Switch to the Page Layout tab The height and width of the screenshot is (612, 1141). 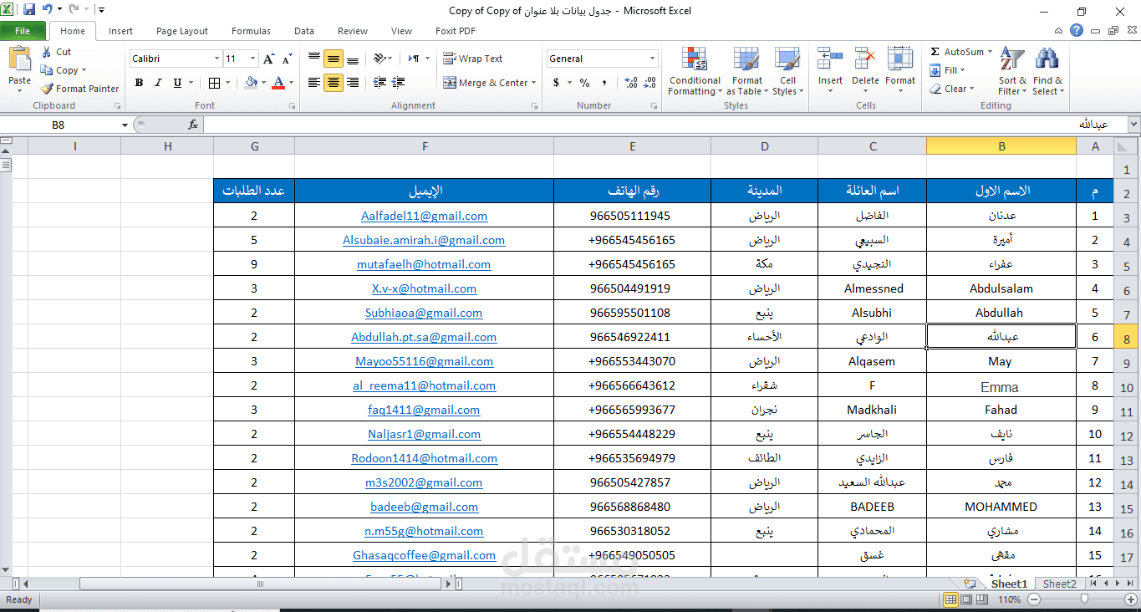pyautogui.click(x=181, y=31)
